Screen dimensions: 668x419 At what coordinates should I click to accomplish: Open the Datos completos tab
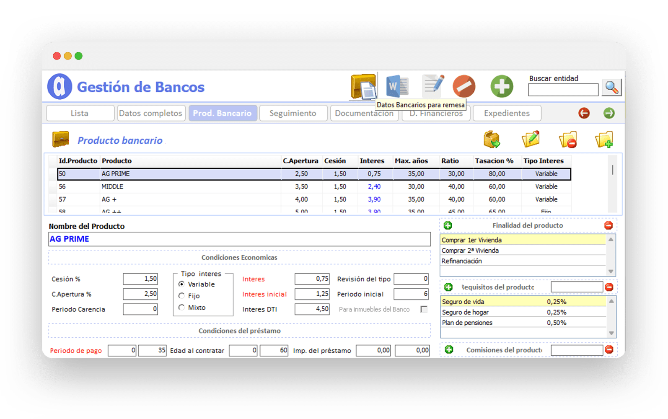pyautogui.click(x=151, y=113)
